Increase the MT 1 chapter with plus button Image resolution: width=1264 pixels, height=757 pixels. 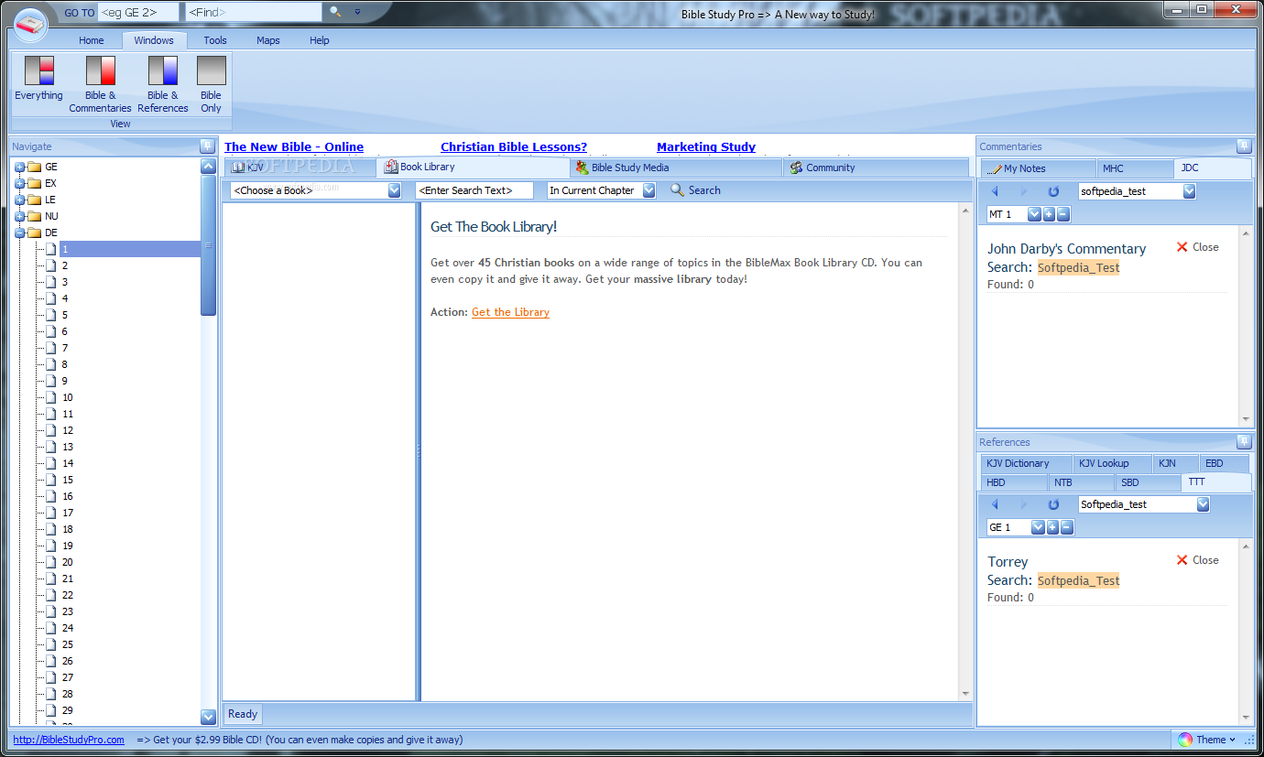point(1051,214)
